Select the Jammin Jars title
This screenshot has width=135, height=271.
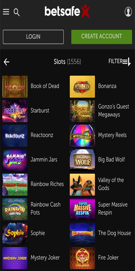point(44,160)
